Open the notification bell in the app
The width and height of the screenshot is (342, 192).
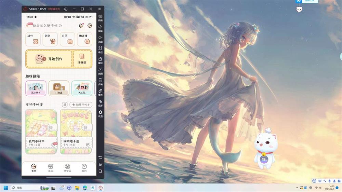(x=81, y=26)
